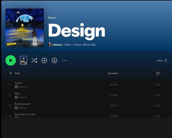This screenshot has width=172, height=138.
Task: Click the album preview thumbnail icon
Action: point(23,60)
